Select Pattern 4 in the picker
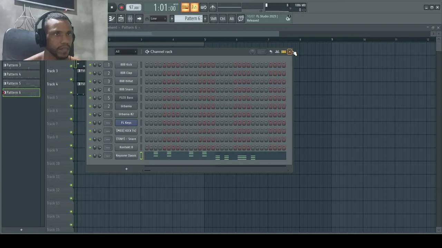The width and height of the screenshot is (442, 248). click(21, 74)
